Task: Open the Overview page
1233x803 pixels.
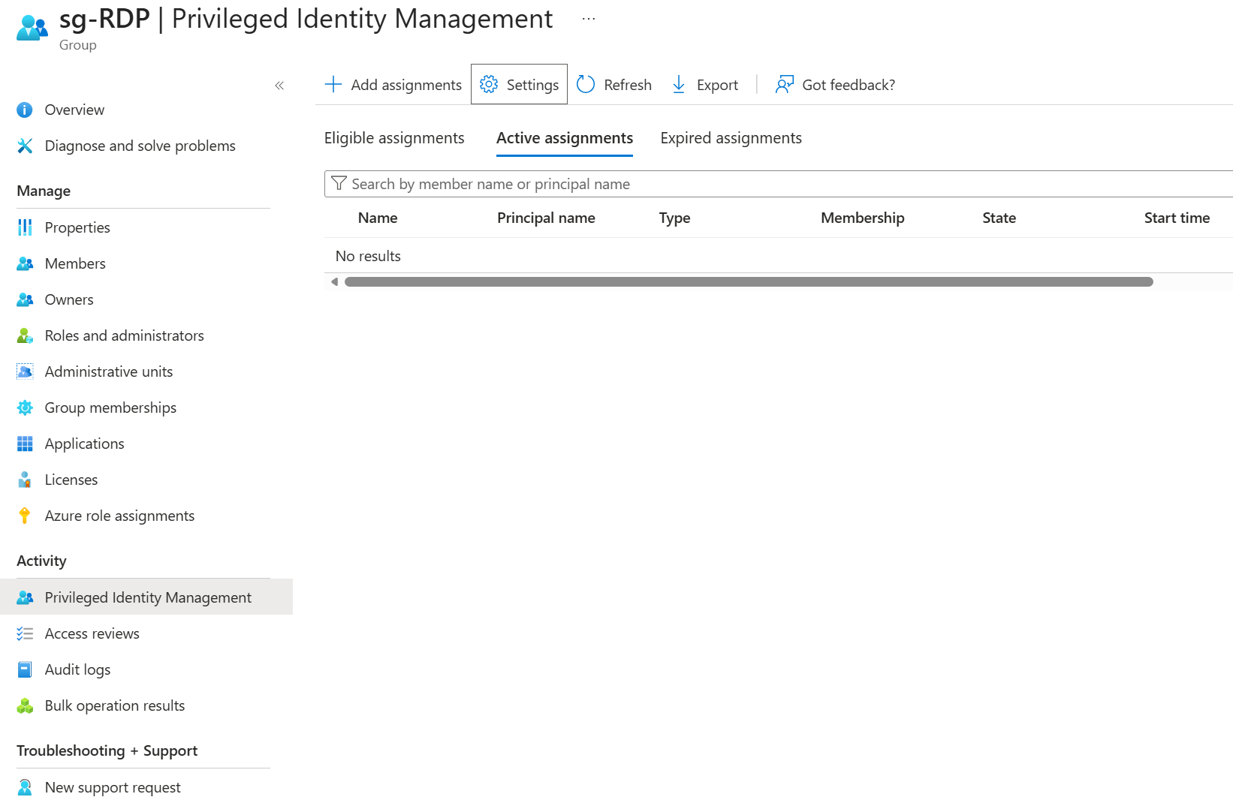Action: coord(74,110)
